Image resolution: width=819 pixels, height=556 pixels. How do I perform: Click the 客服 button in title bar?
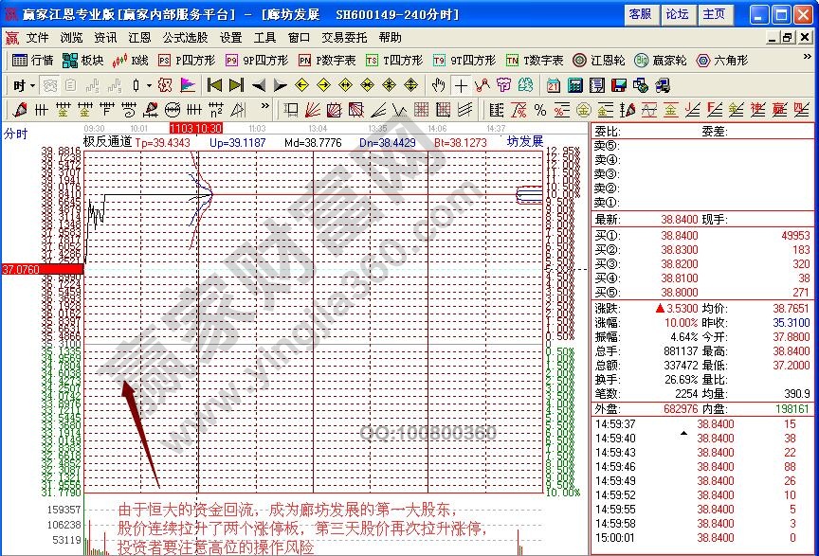[640, 14]
